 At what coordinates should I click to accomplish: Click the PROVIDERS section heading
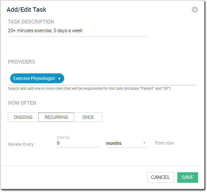(21, 62)
